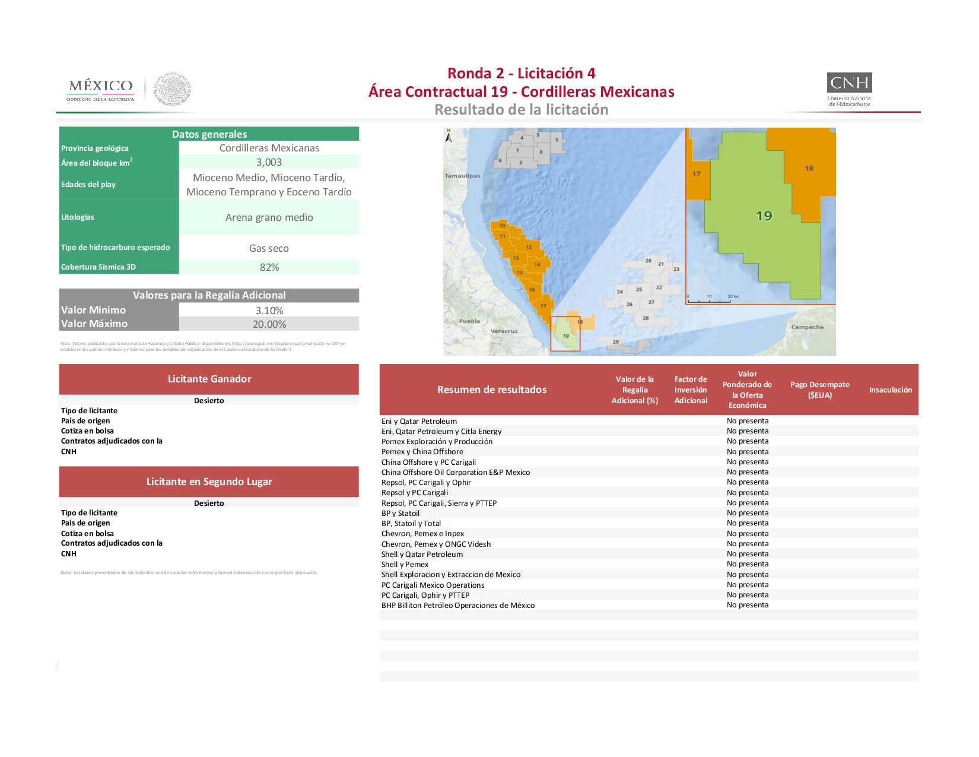Click 'BHP Billiton Petróleo Operaciones de México' row
The image size is (979, 757).
pos(649,605)
